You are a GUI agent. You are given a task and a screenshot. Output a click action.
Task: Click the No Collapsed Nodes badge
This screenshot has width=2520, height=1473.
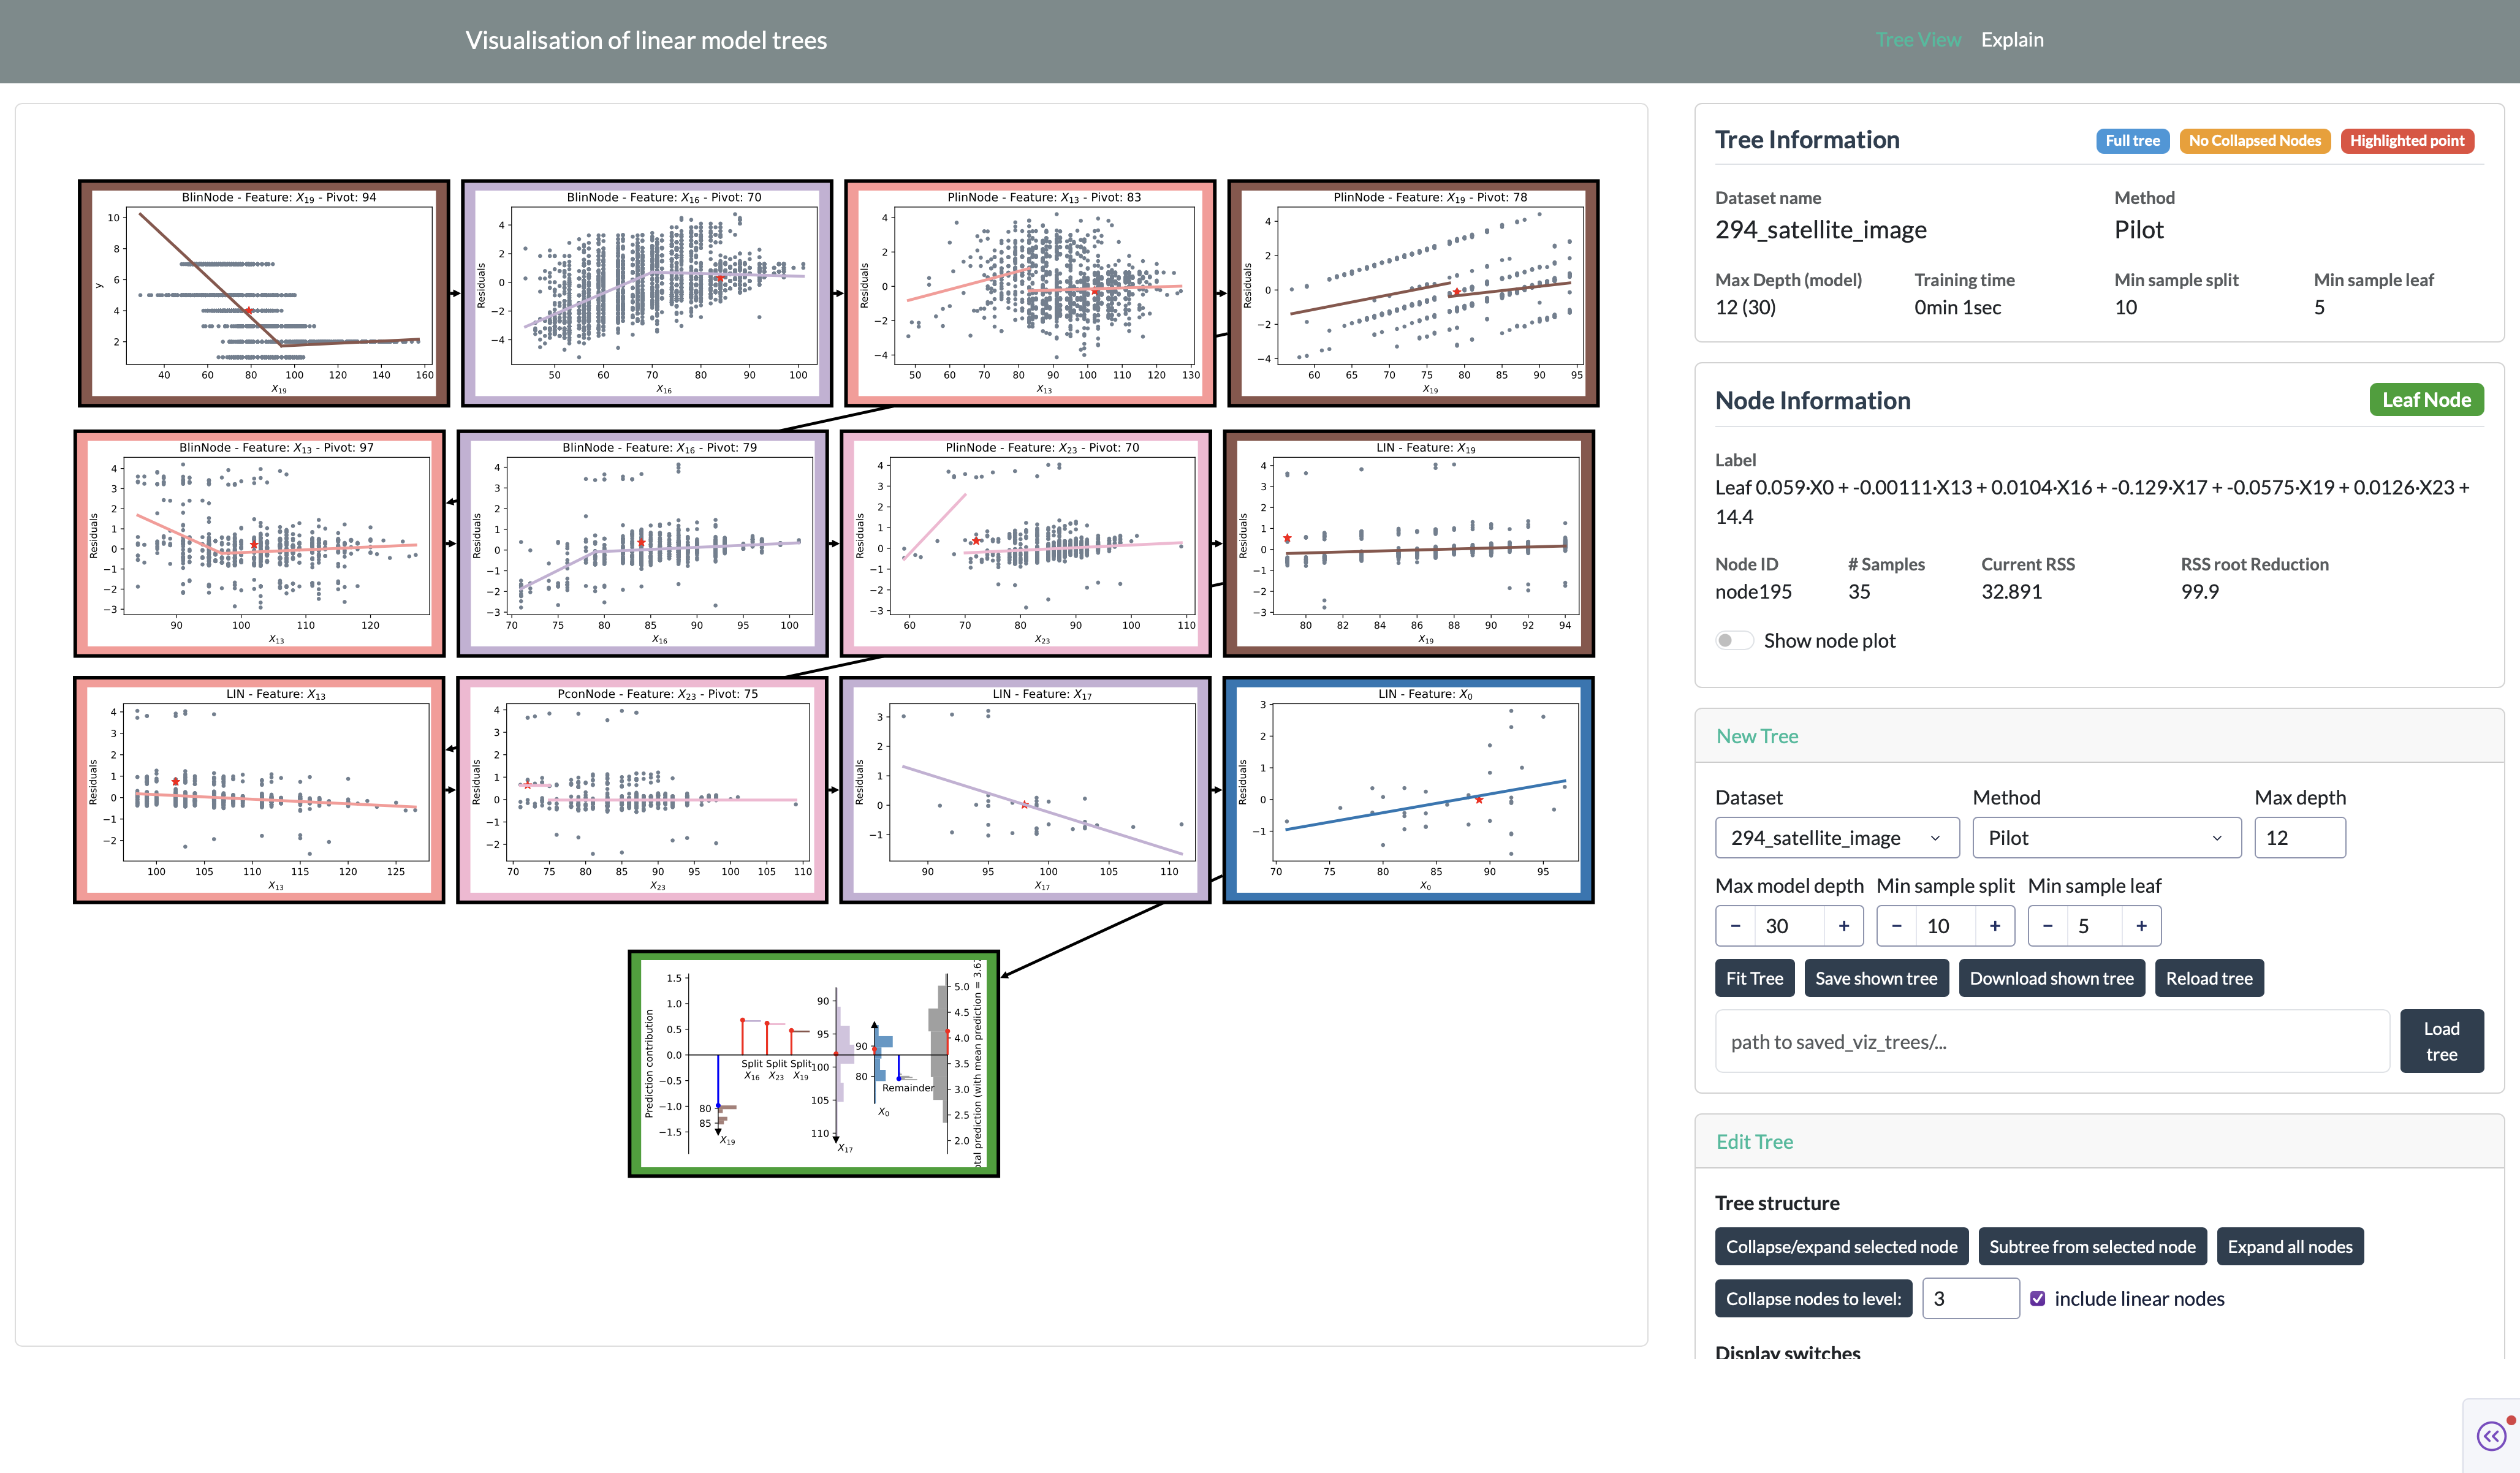click(2254, 141)
